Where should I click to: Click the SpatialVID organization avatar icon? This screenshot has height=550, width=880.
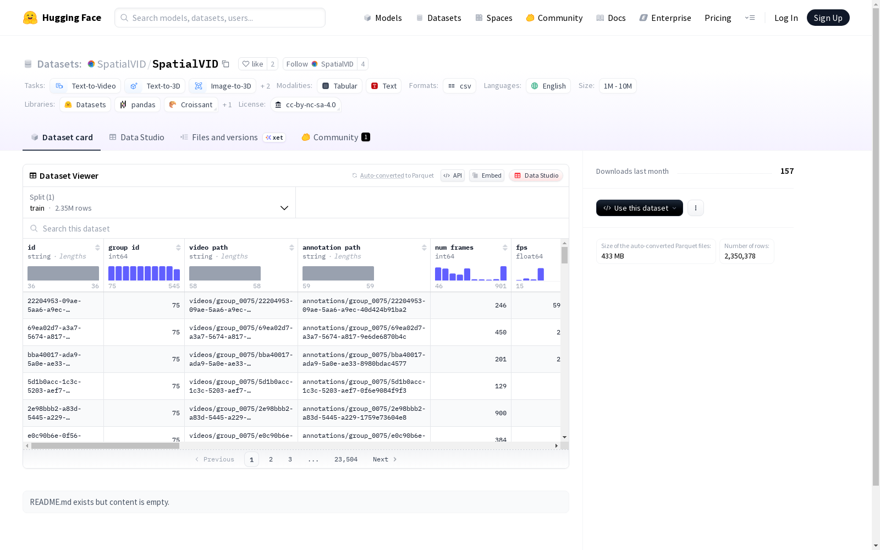pyautogui.click(x=91, y=64)
